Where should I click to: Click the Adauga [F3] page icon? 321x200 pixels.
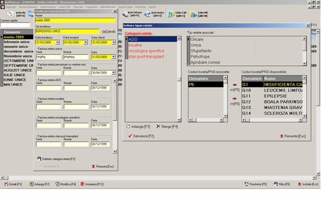coord(128,126)
